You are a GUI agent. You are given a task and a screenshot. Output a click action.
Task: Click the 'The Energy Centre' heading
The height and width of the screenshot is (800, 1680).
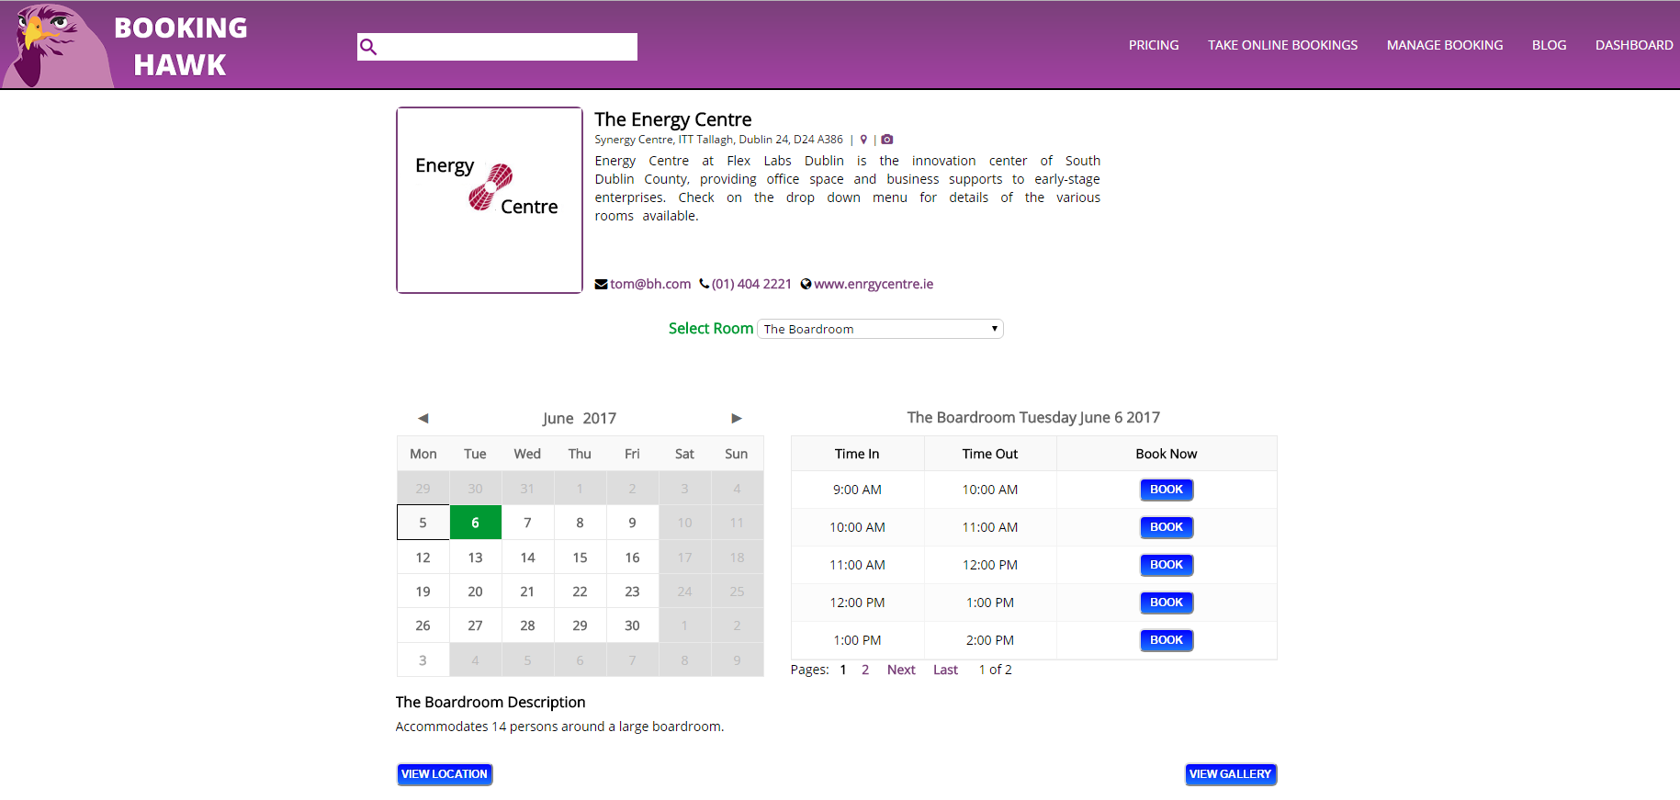[x=673, y=119]
